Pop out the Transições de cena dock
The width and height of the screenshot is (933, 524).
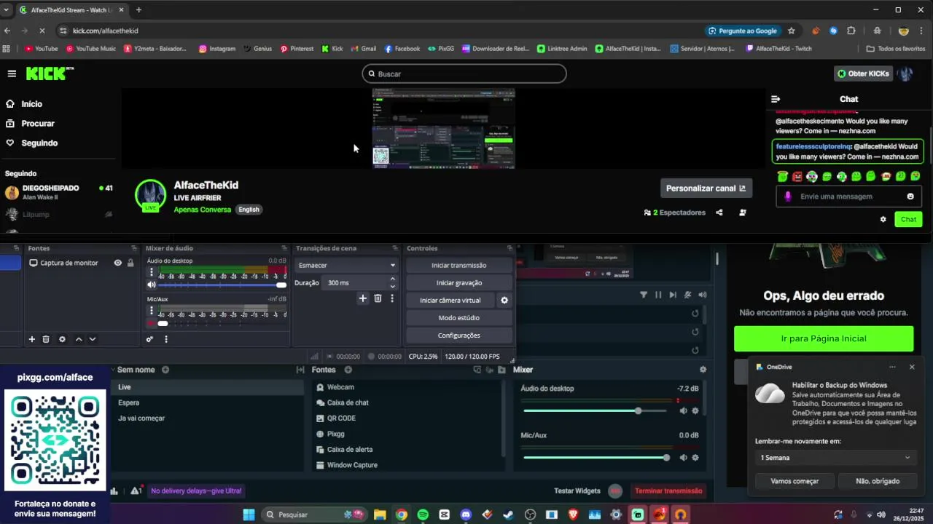395,249
